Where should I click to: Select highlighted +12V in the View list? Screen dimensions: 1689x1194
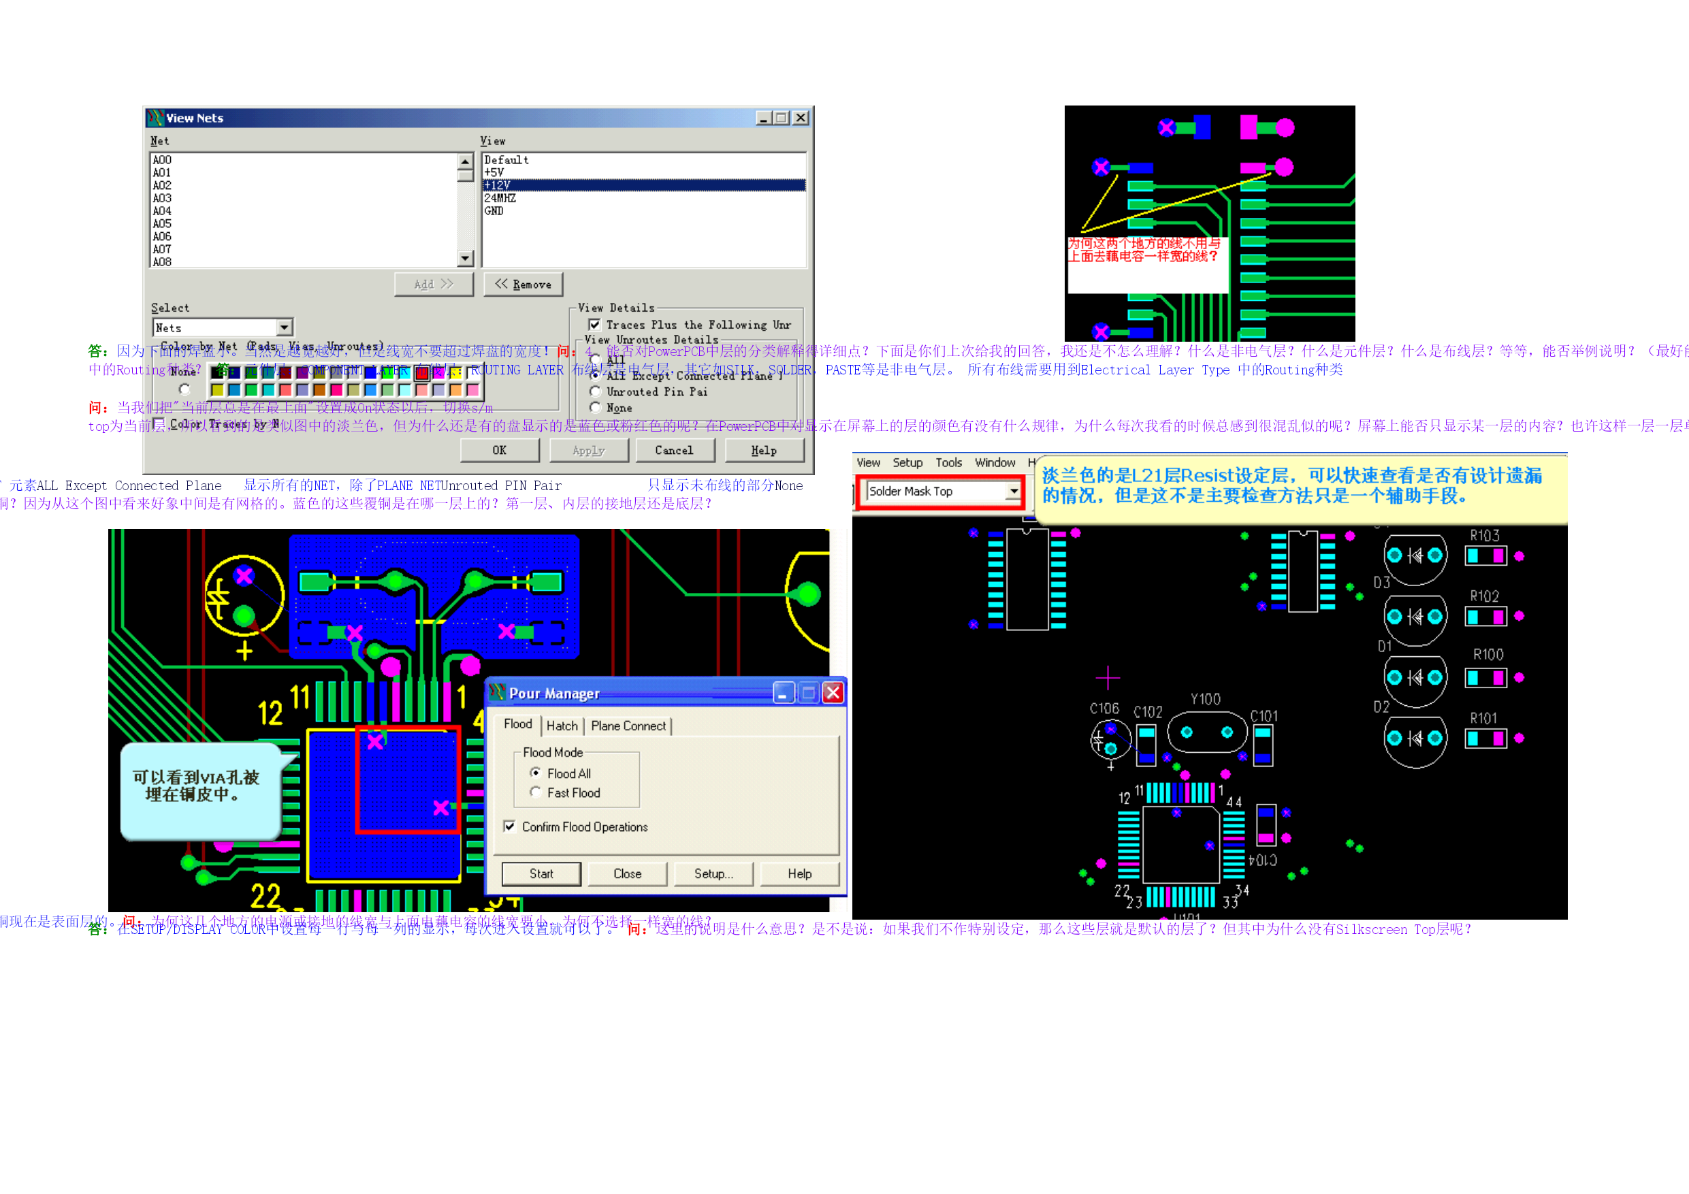coord(644,185)
